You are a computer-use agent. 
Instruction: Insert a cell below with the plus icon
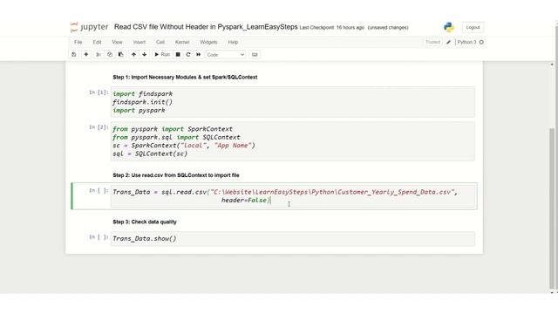[x=86, y=54]
